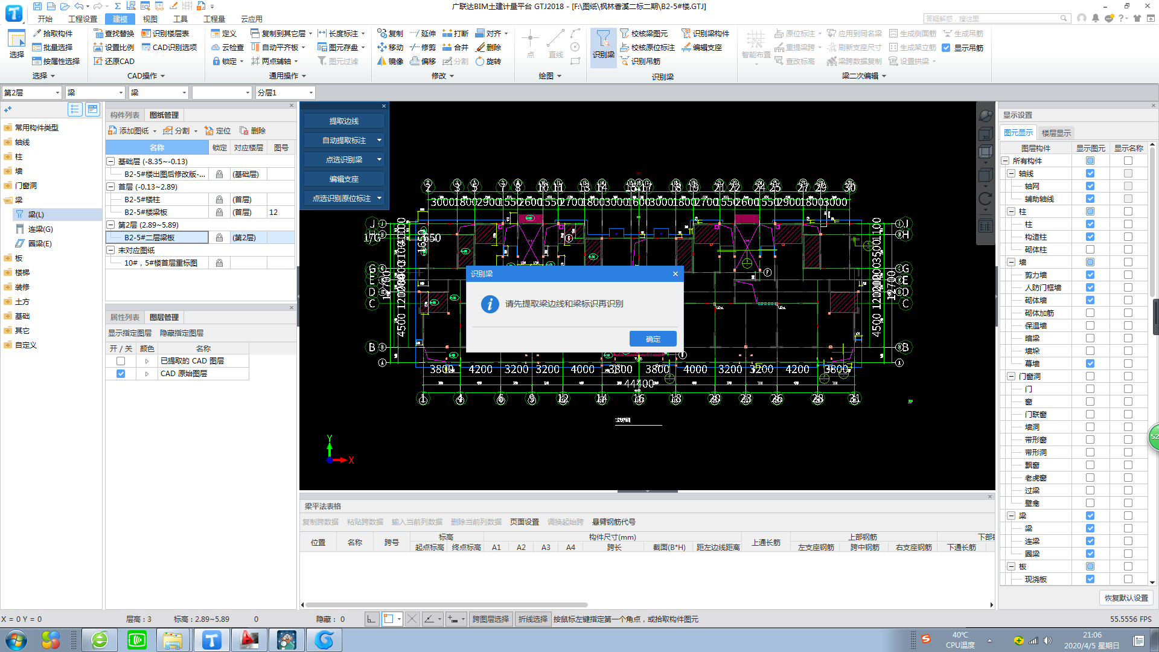Expand CAD 原始图层 row arrow
This screenshot has height=652, width=1159.
coord(147,374)
